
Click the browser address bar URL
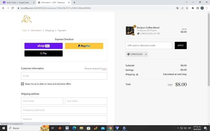(x=56, y=8)
